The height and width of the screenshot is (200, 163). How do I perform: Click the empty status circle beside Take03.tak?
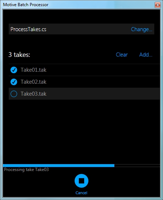[14, 94]
